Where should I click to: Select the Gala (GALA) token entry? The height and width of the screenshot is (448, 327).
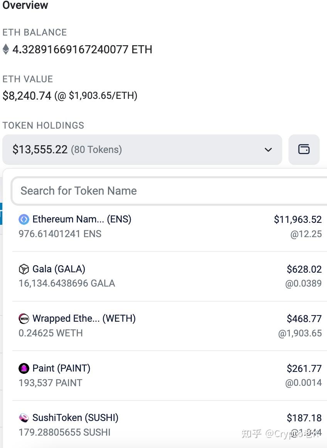coord(59,269)
